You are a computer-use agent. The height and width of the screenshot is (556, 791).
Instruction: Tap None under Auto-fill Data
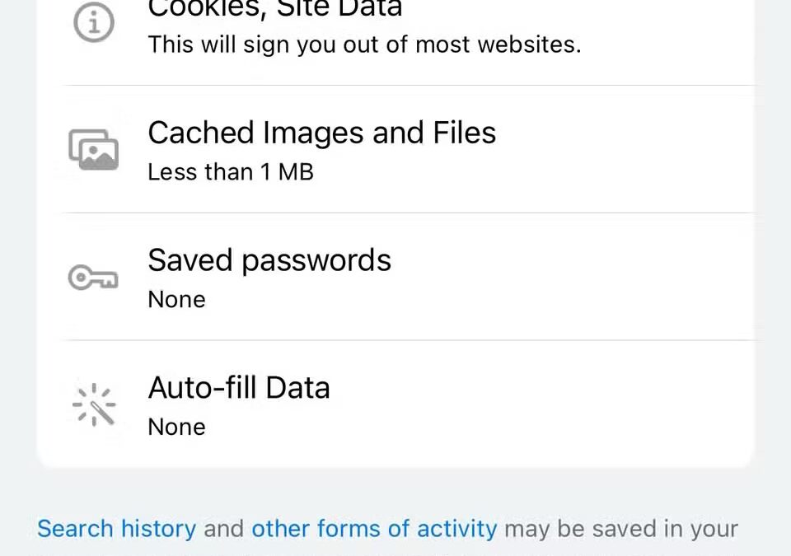tap(176, 427)
